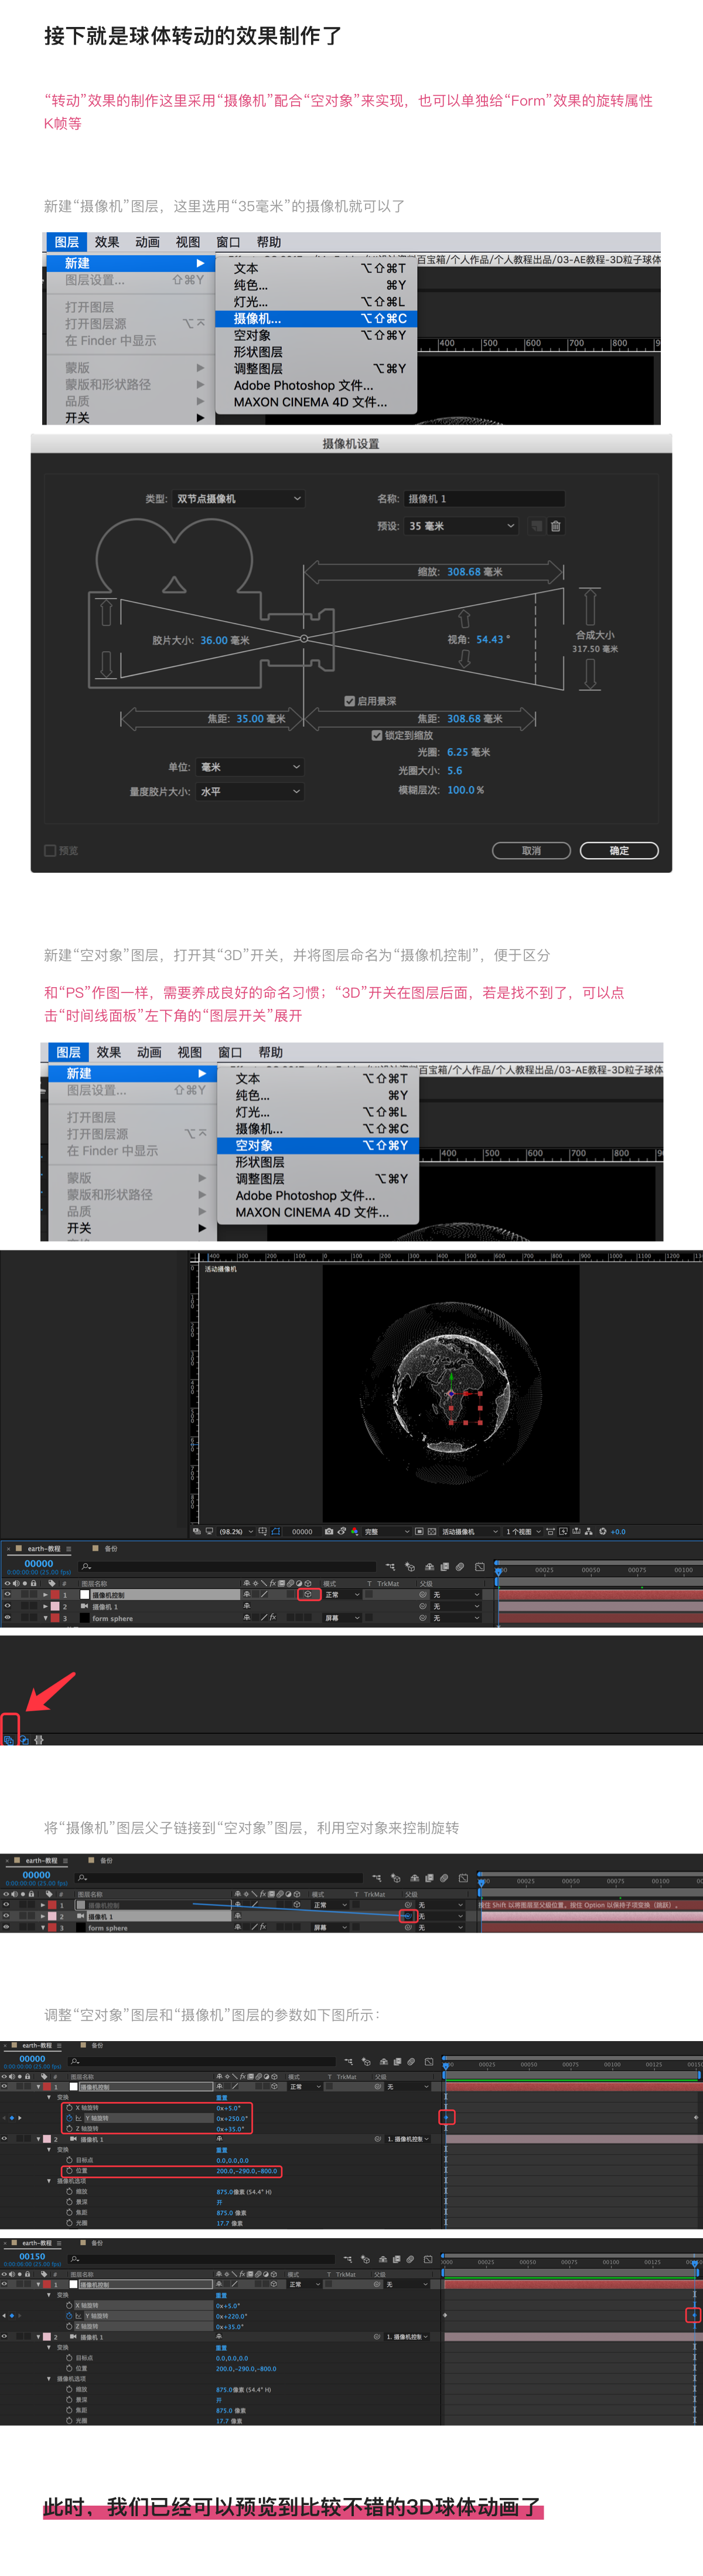Click the in/out duration pane braces icon at bottom left

(39, 1740)
